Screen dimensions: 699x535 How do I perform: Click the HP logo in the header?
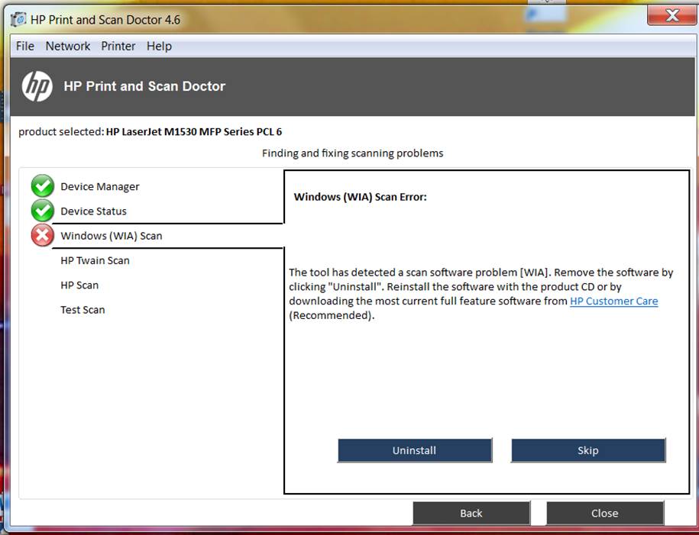37,86
